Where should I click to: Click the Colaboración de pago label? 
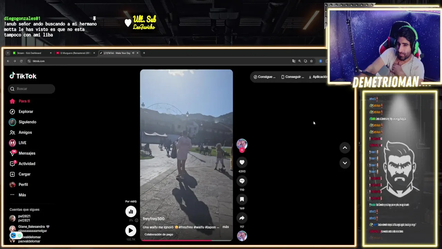(159, 234)
